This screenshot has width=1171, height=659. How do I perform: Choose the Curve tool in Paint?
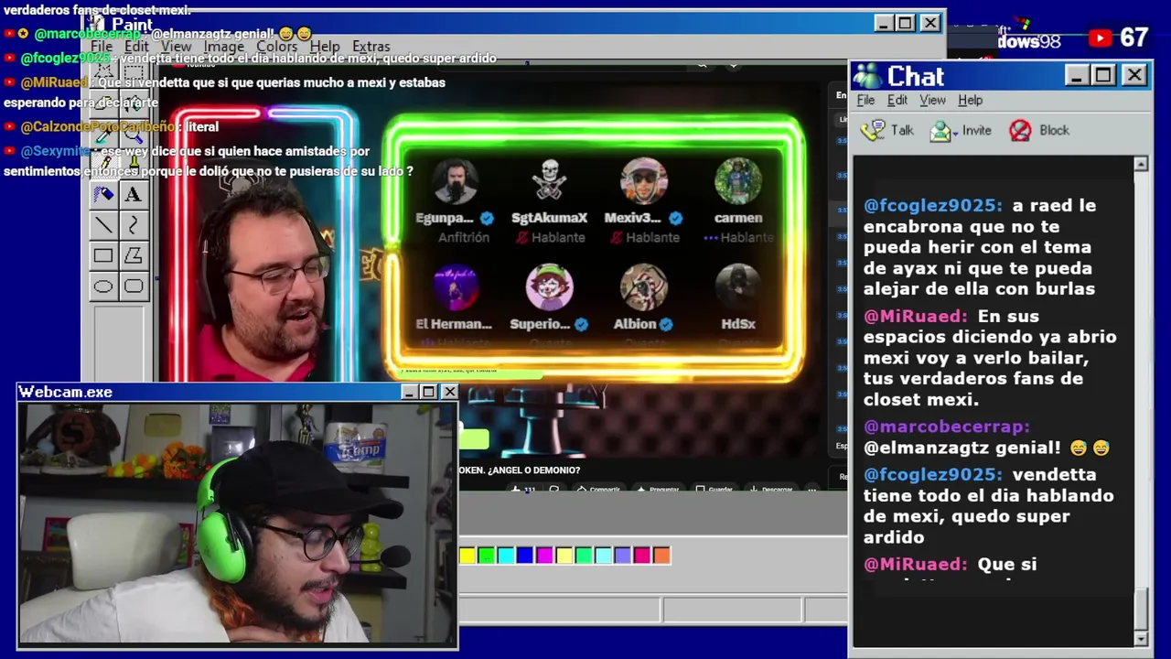[133, 224]
